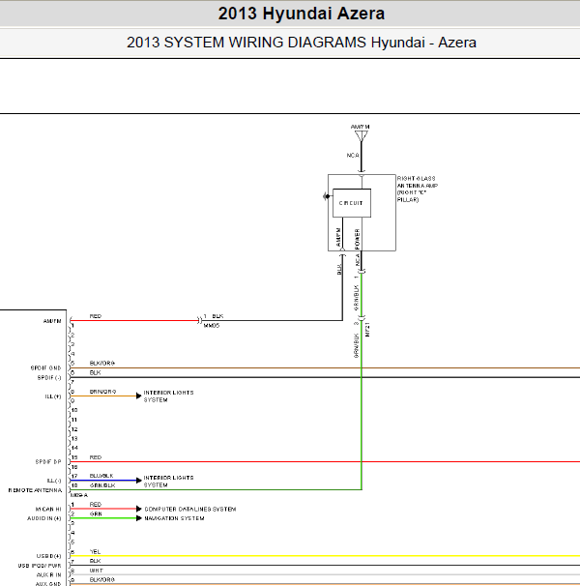Click the arrowhead ending the M CAN HI wire
The image size is (580, 586).
click(139, 509)
